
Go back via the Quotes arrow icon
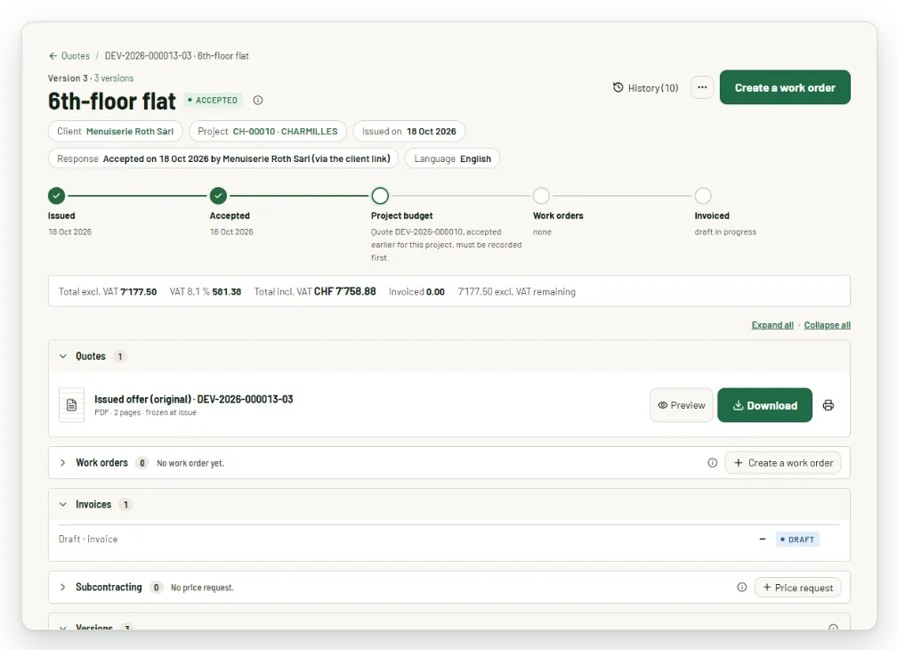[53, 56]
